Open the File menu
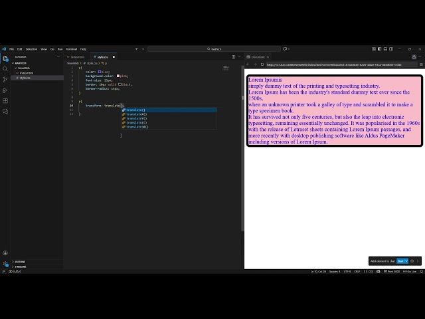425x319 pixels. tap(12, 49)
